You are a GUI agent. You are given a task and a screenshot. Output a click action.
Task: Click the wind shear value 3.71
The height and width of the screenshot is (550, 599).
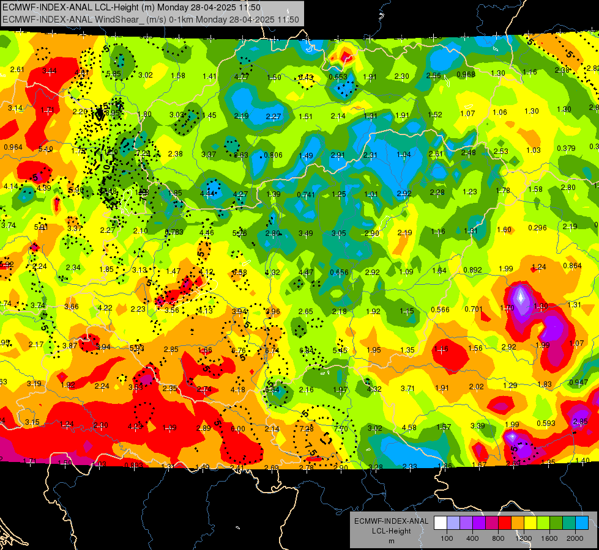(x=407, y=388)
